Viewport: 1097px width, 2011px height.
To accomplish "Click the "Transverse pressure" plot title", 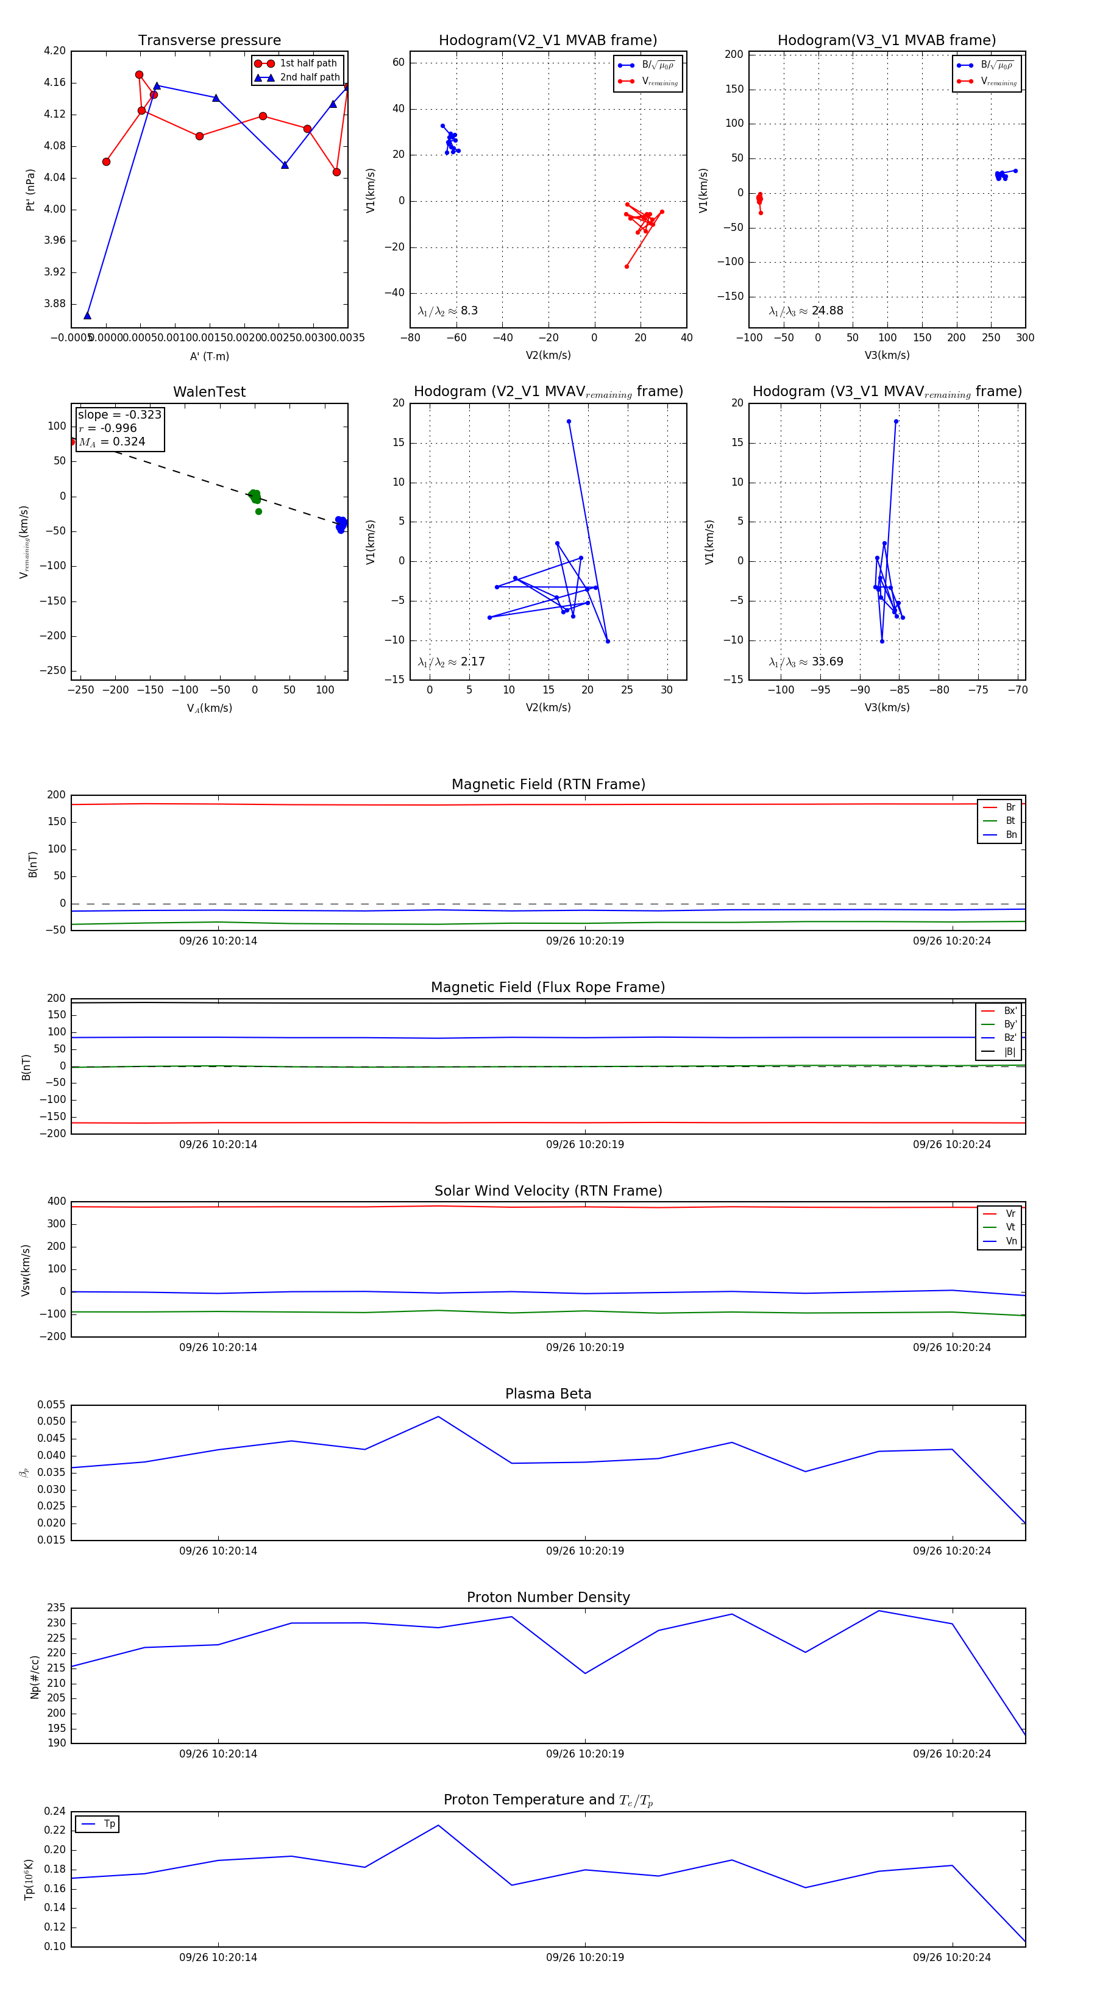I will (209, 41).
